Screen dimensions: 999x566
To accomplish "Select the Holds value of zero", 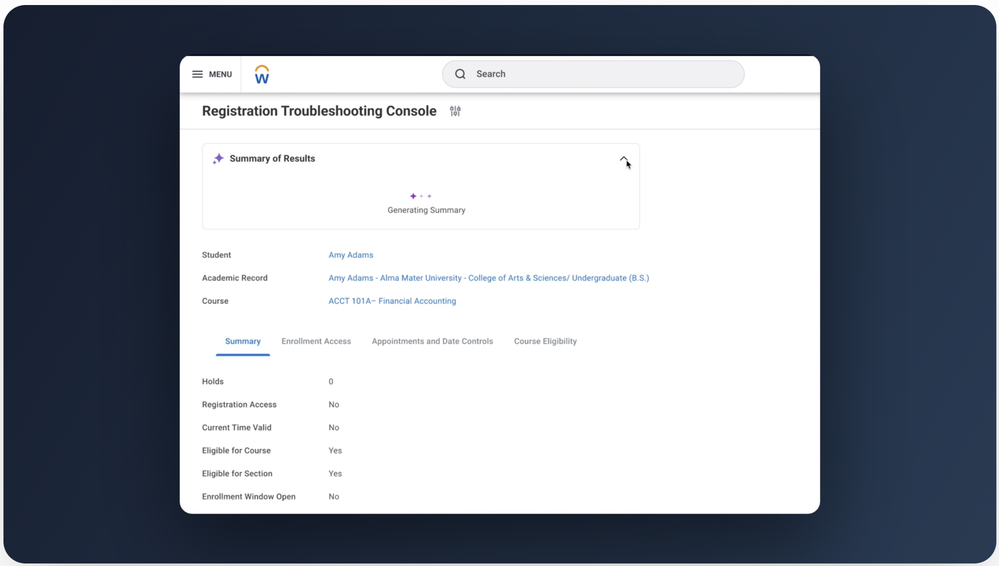I will [x=330, y=381].
